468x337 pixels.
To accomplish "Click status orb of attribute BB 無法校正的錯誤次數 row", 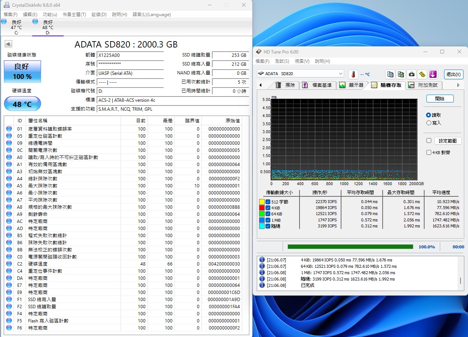I will point(9,249).
